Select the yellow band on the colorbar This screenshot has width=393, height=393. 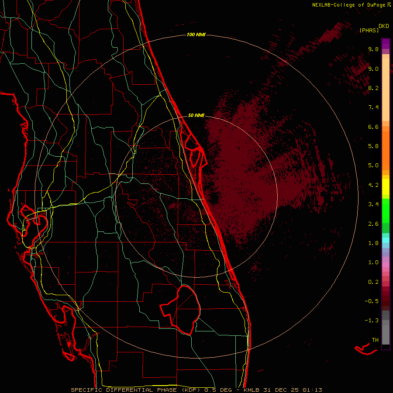(x=386, y=187)
